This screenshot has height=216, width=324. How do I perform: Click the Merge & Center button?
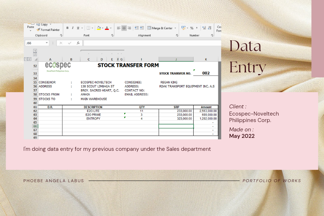point(160,28)
